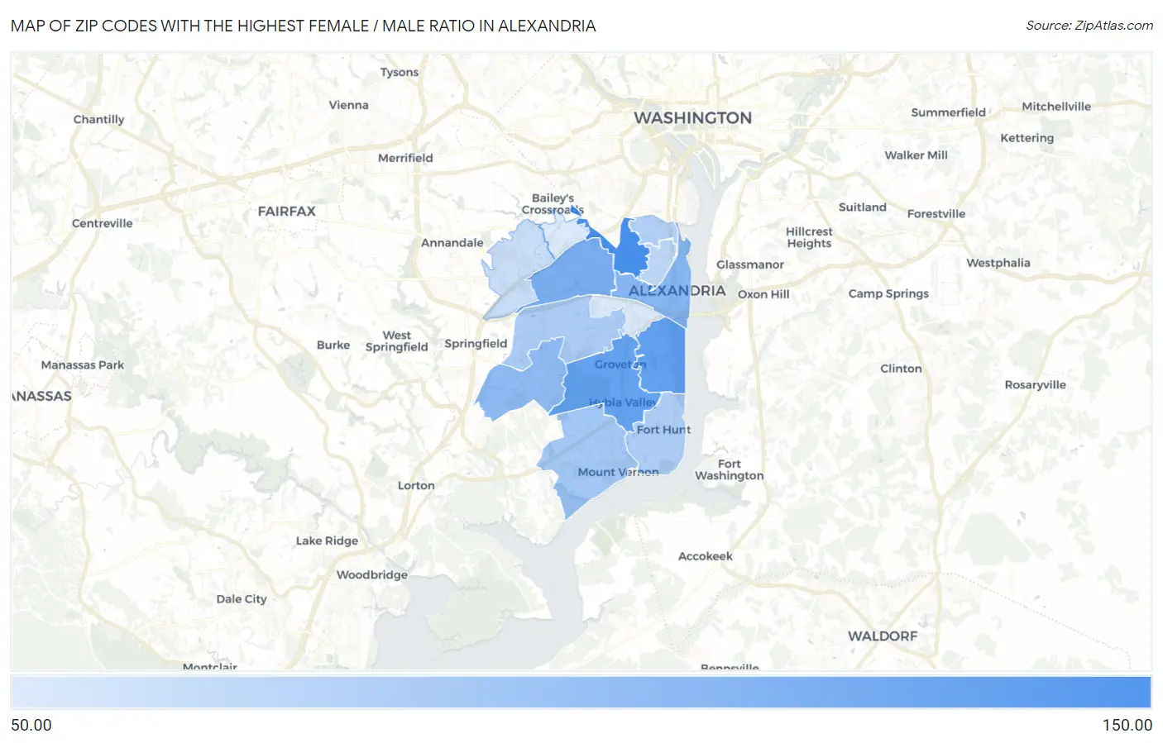This screenshot has height=743, width=1163.
Task: Click the Dale City label
Action: pyautogui.click(x=242, y=599)
